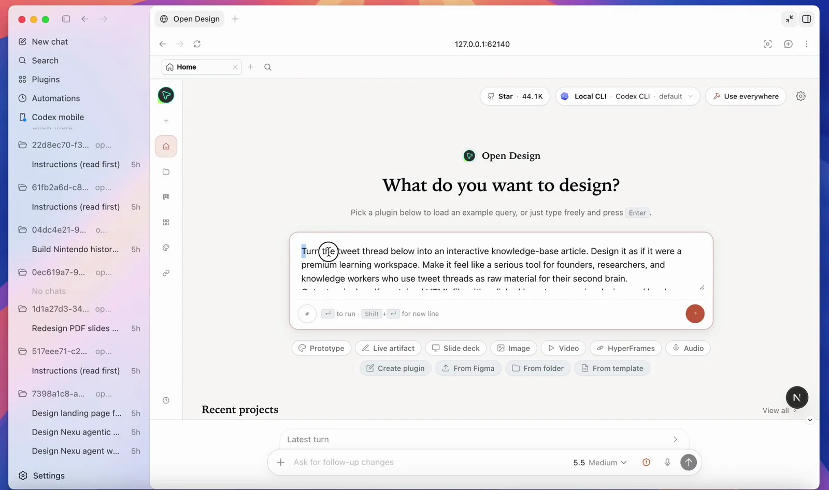Select the Live artifact chip
The width and height of the screenshot is (829, 490).
click(388, 348)
